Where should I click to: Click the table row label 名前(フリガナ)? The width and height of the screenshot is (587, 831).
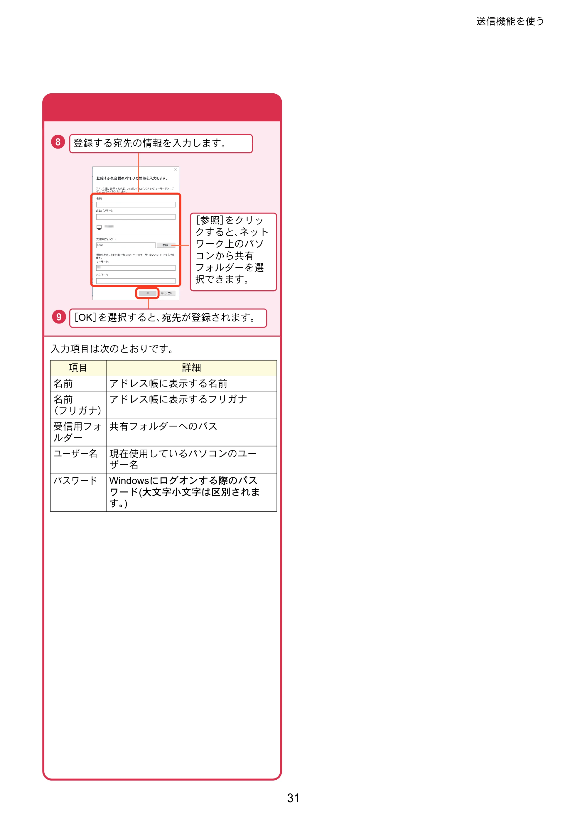point(78,405)
